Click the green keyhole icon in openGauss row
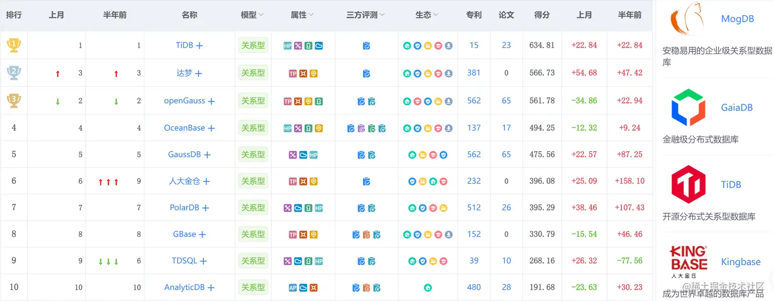Screen dimensions: 774x301 (319, 101)
